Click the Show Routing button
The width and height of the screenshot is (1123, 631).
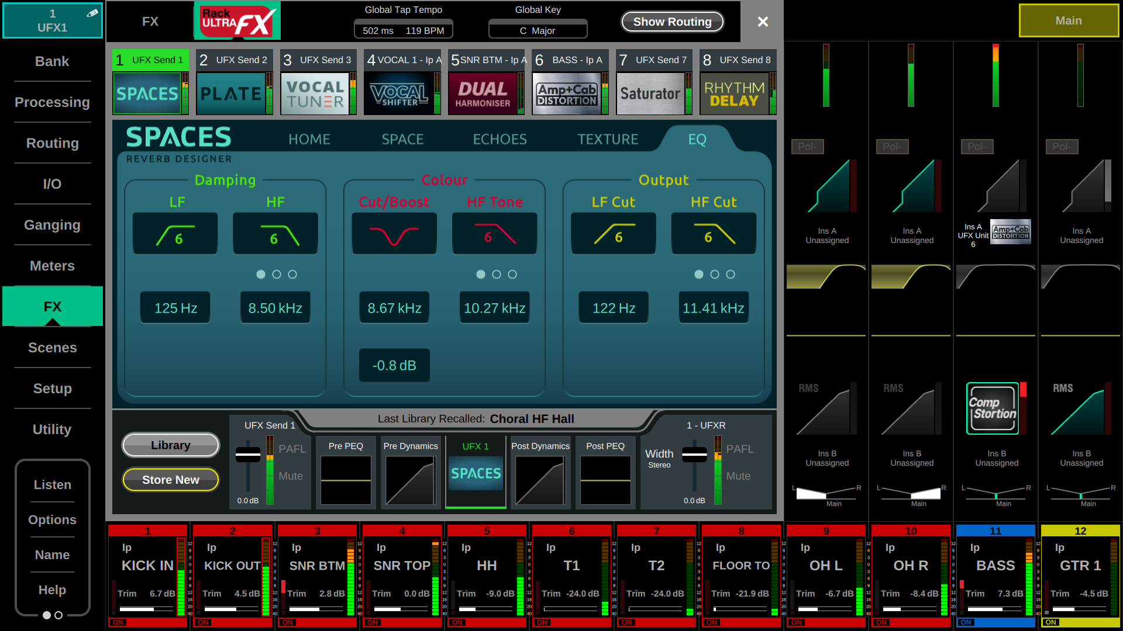(672, 22)
